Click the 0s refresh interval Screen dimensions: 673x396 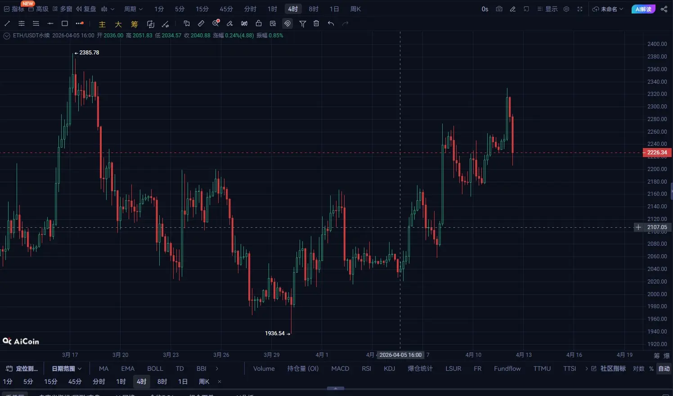485,9
